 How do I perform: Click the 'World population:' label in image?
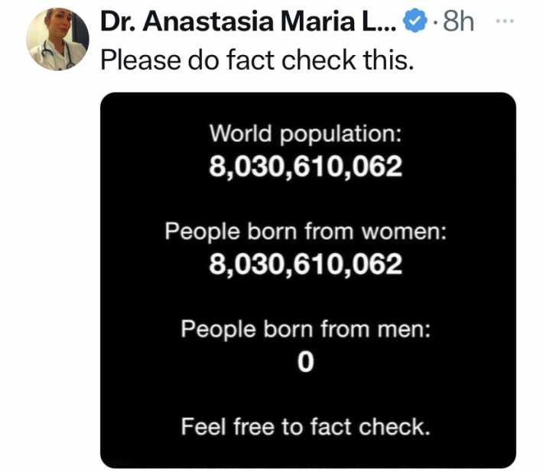[x=306, y=134]
